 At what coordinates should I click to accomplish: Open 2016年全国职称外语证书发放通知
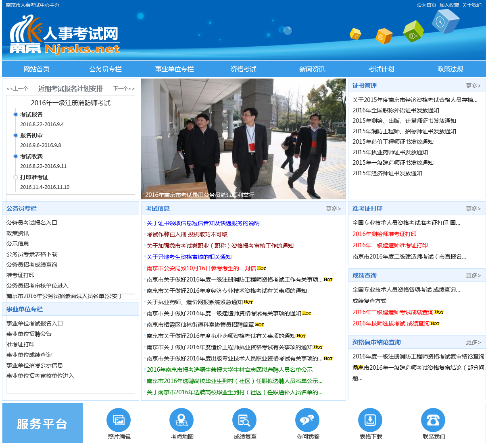(396, 110)
